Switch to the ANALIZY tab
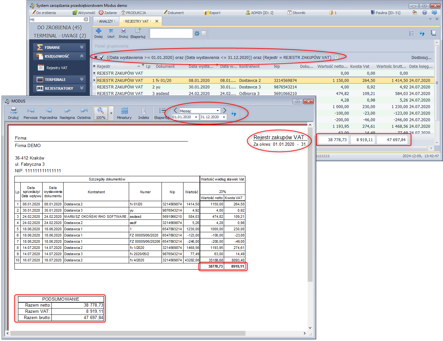Viewport: 443px width, 341px height. 106,21
